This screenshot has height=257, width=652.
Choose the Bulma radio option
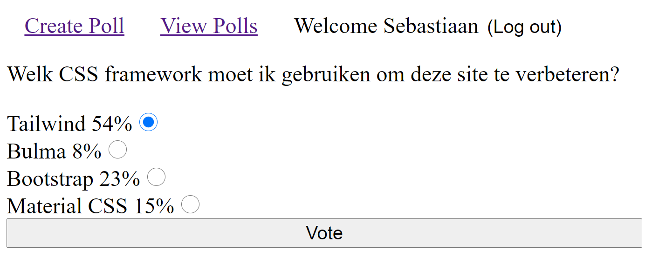pyautogui.click(x=117, y=150)
